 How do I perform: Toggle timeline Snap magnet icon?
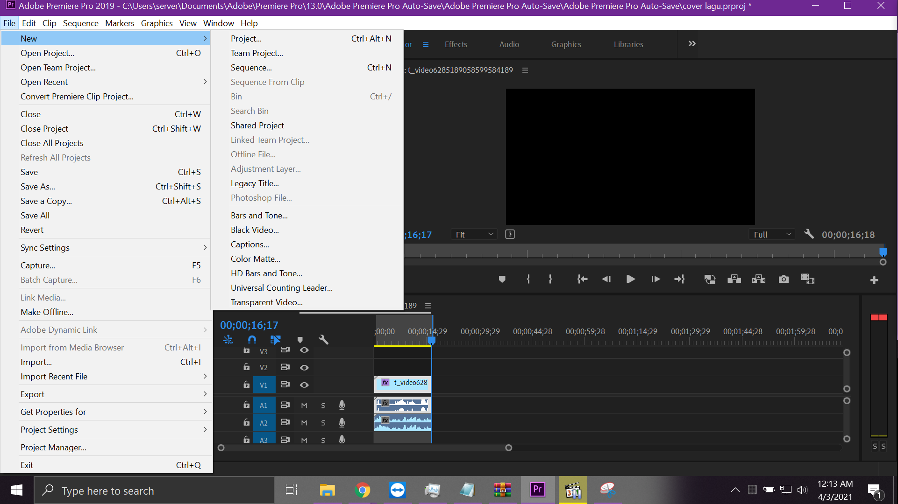coord(252,340)
